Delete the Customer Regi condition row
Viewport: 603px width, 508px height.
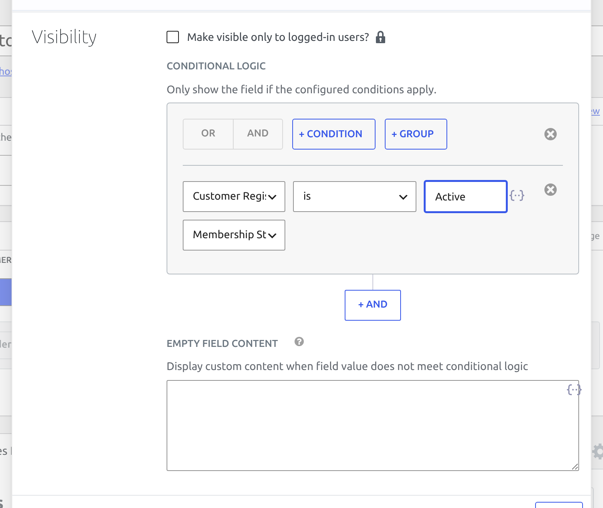551,190
